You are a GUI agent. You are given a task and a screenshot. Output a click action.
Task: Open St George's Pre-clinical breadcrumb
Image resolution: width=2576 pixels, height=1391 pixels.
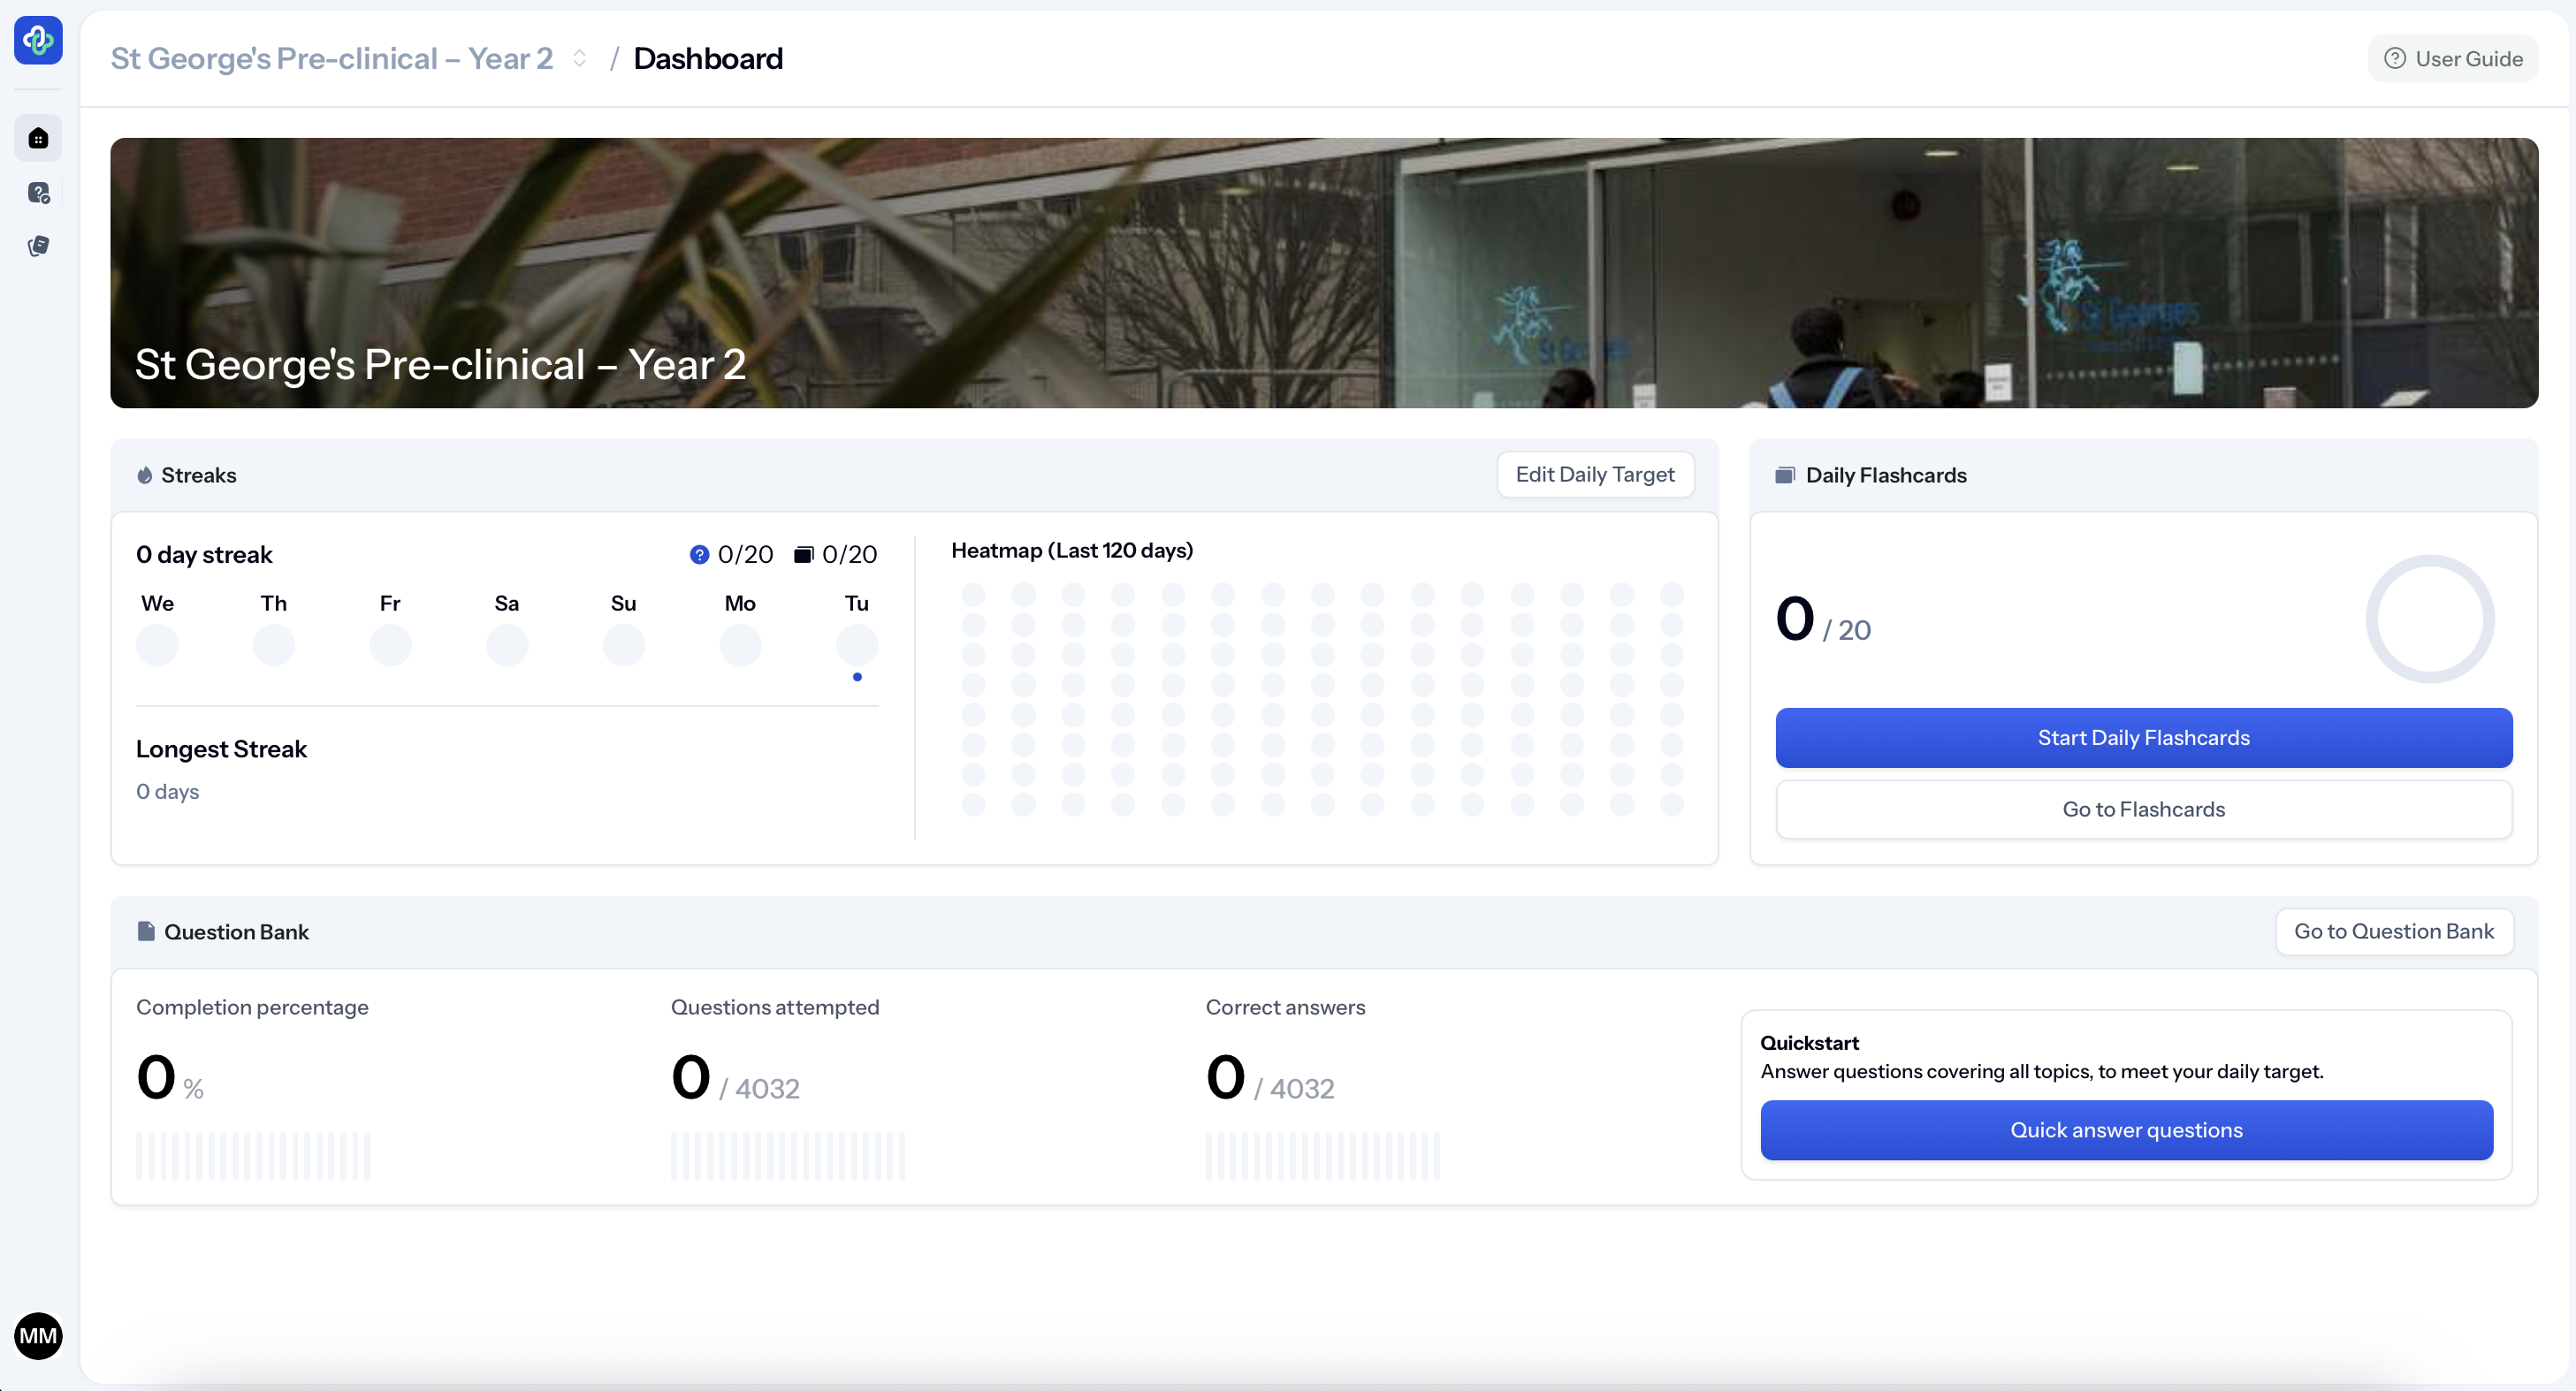click(331, 58)
